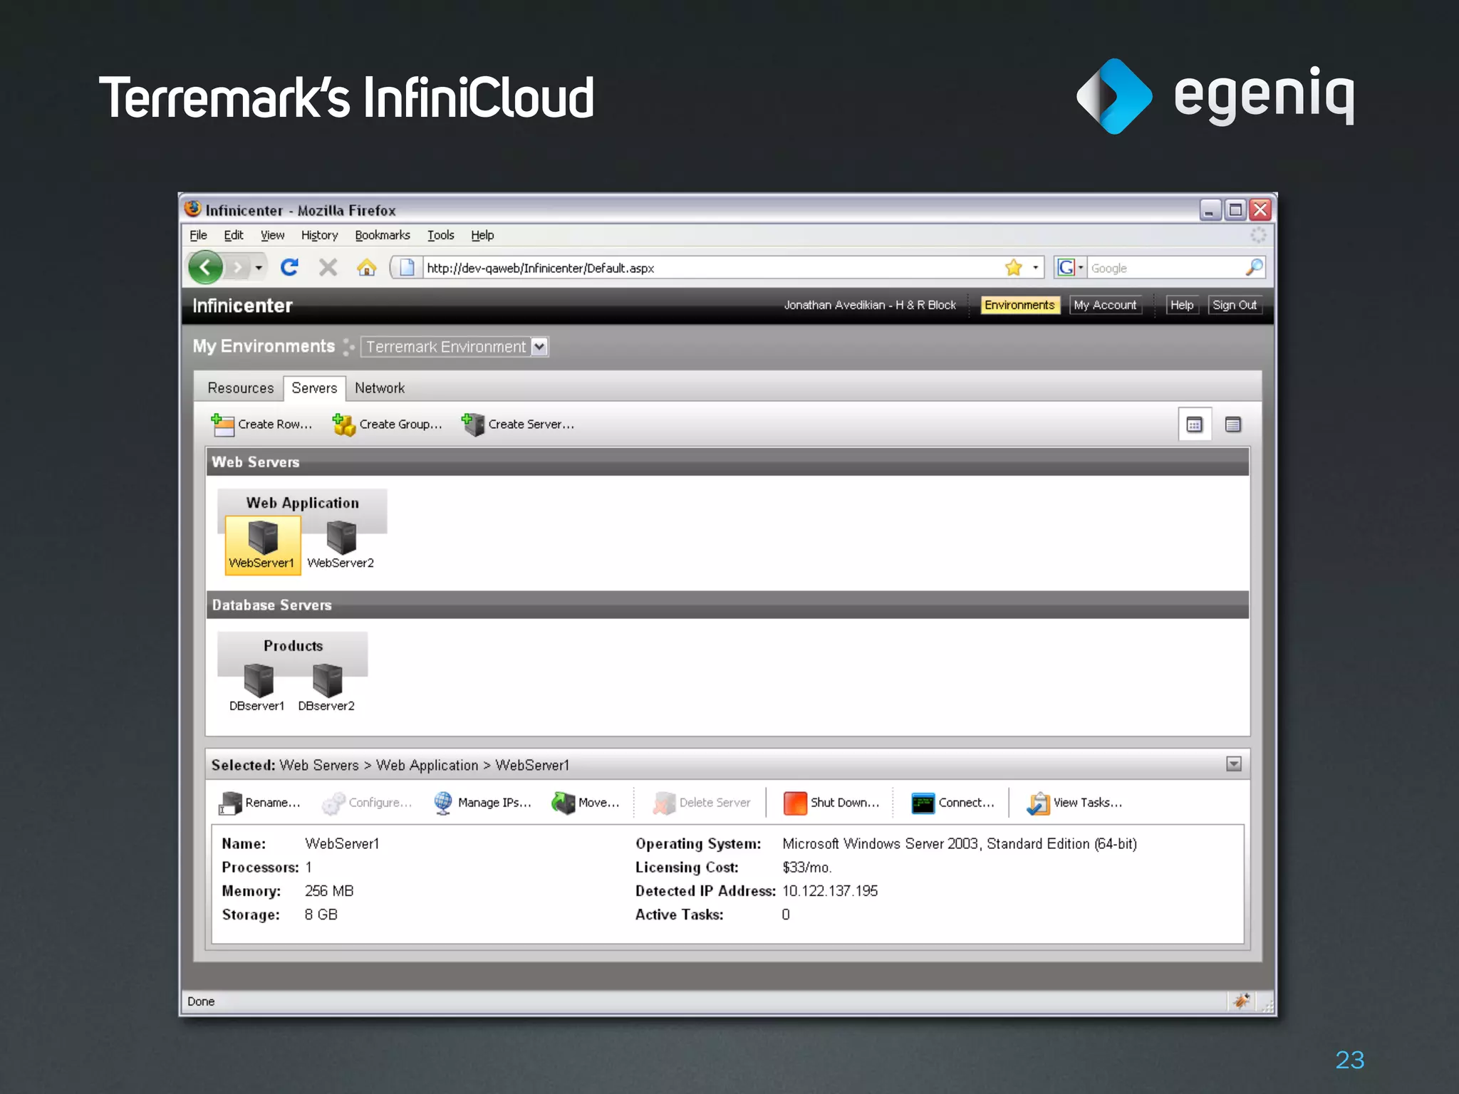This screenshot has width=1459, height=1094.
Task: Click the '$33/mo.' licensing cost value
Action: [x=806, y=868]
